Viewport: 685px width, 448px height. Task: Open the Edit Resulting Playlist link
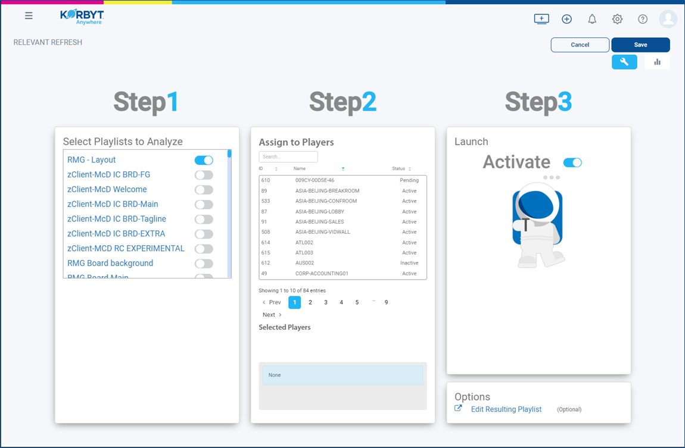pos(506,409)
